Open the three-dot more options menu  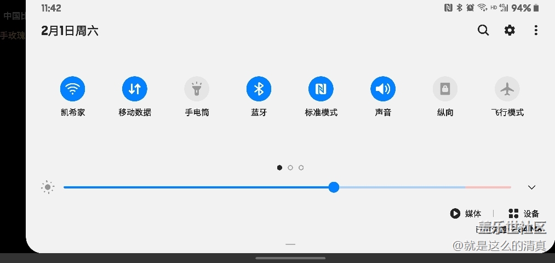tap(536, 31)
